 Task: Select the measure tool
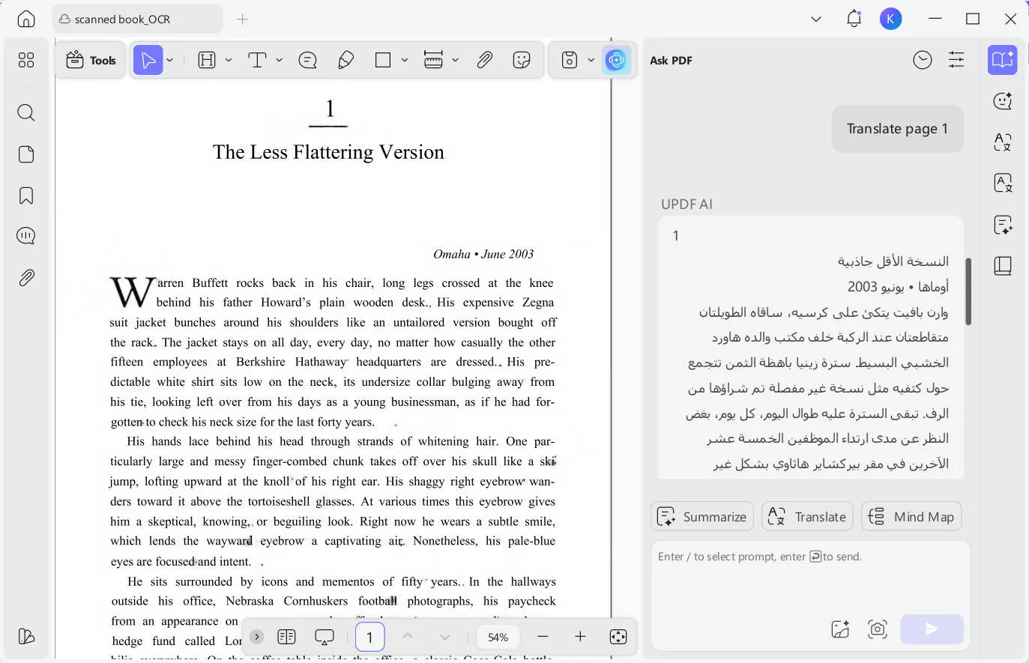[433, 60]
